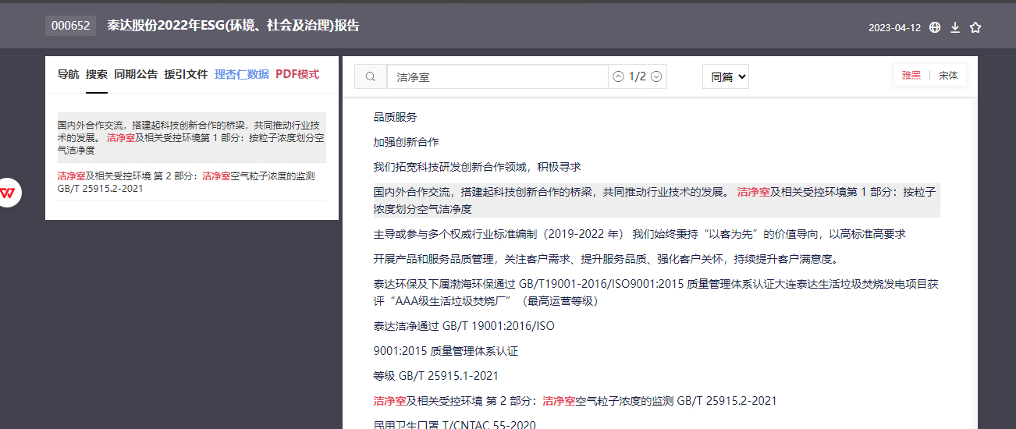Click the 品质服务 heading line
This screenshot has width=1016, height=429.
(395, 117)
